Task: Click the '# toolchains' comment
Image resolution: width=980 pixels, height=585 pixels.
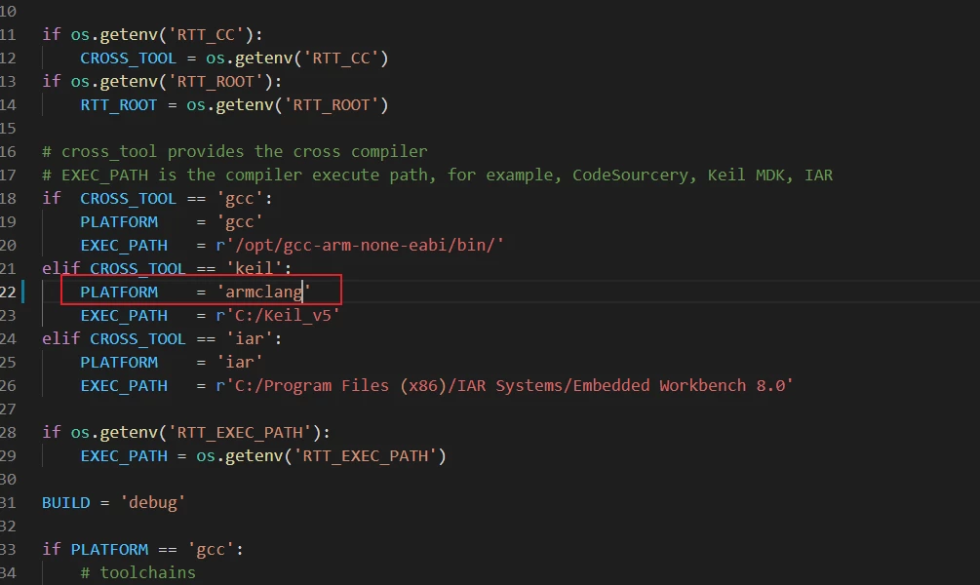Action: click(138, 572)
